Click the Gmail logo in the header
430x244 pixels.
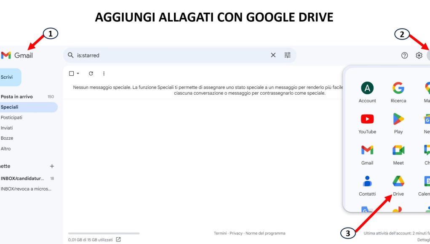click(x=17, y=55)
